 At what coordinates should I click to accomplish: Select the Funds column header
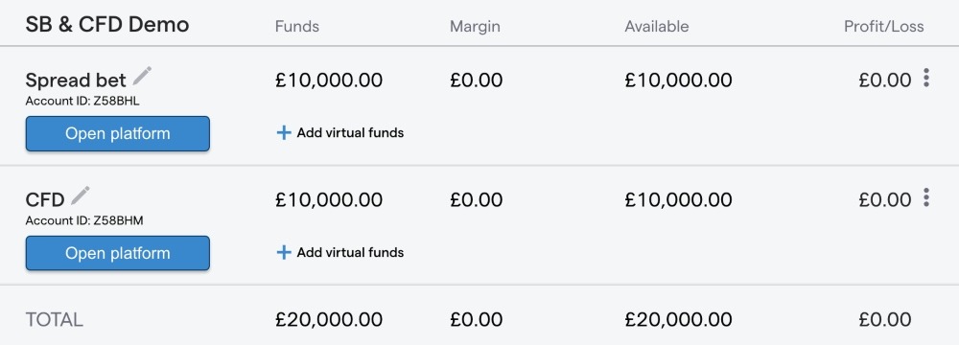(297, 26)
